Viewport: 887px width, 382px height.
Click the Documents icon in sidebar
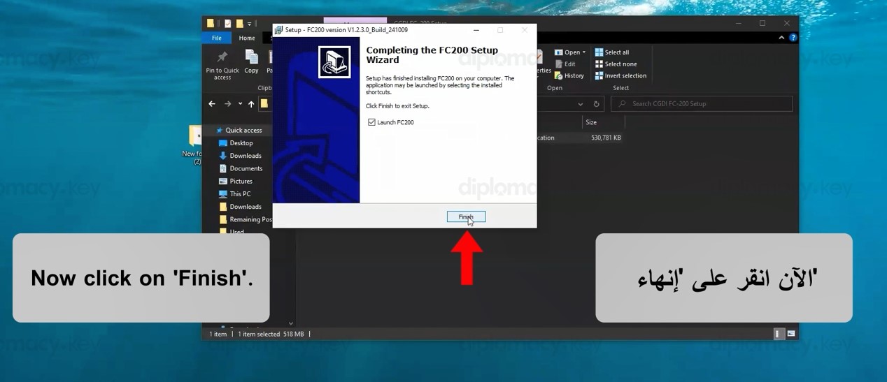click(x=223, y=168)
